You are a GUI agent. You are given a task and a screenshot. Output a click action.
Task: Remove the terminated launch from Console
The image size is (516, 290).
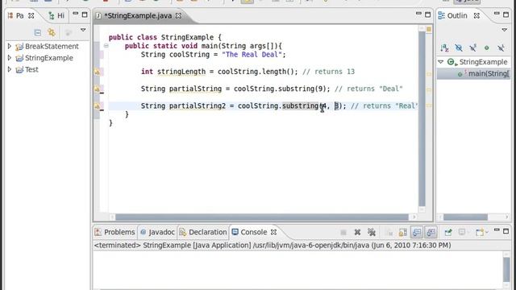point(357,233)
